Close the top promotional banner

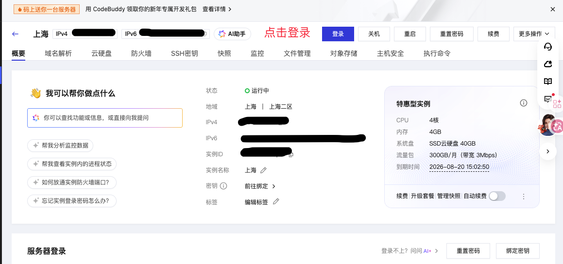coord(552,9)
